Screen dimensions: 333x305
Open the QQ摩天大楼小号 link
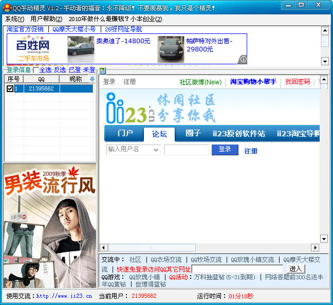(x=74, y=29)
